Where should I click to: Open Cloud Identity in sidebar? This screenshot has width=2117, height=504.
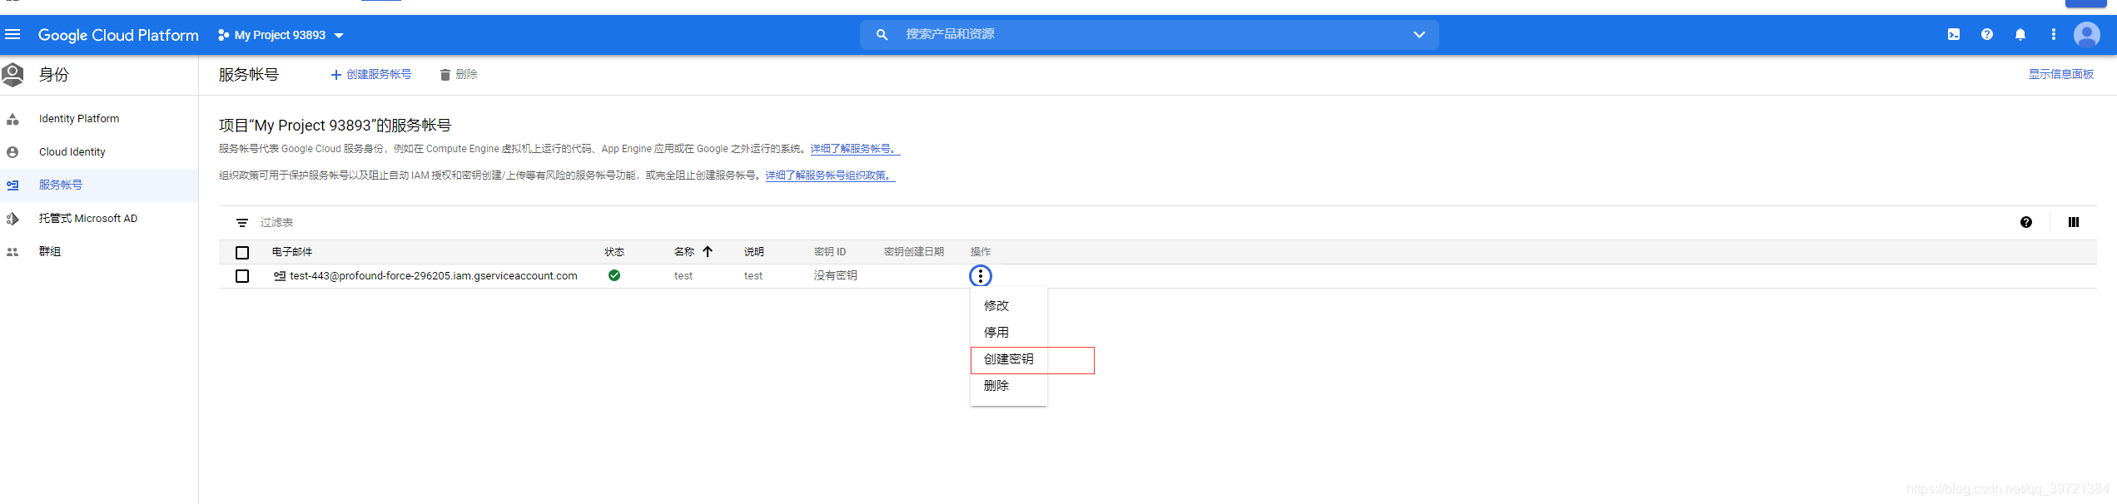[x=72, y=152]
